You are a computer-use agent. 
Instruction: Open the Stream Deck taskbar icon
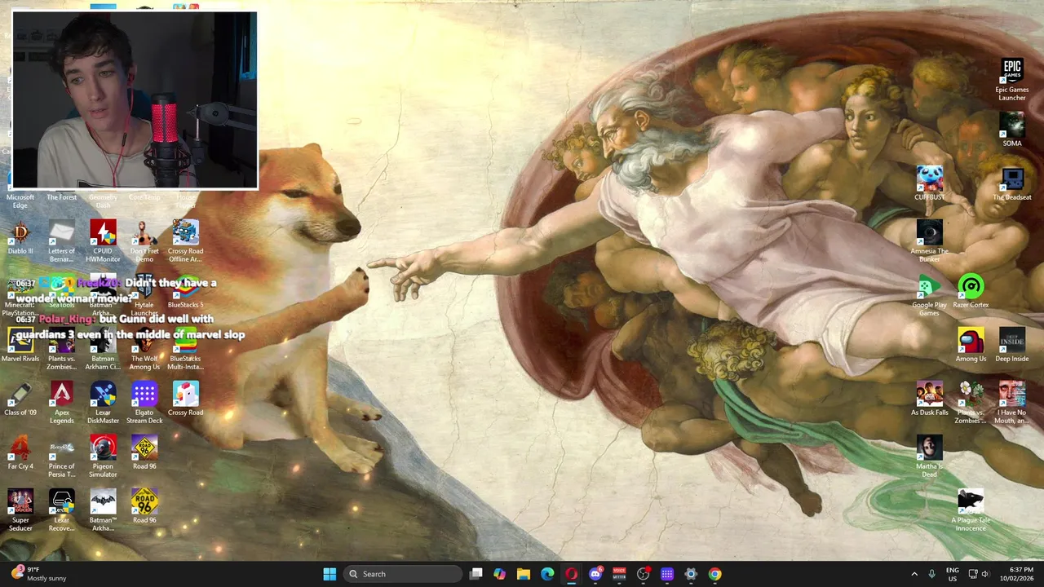click(667, 574)
